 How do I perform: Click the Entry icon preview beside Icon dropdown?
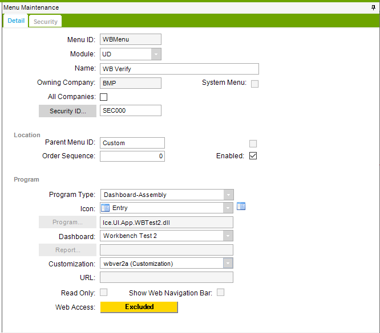click(241, 206)
